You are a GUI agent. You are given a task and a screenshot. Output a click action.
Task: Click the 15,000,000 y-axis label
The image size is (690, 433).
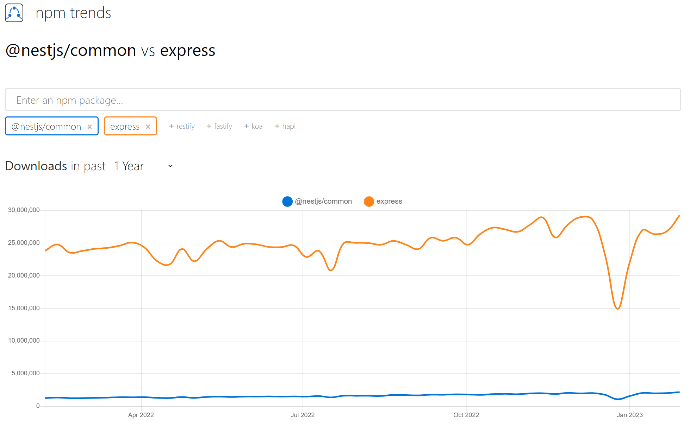click(x=24, y=308)
